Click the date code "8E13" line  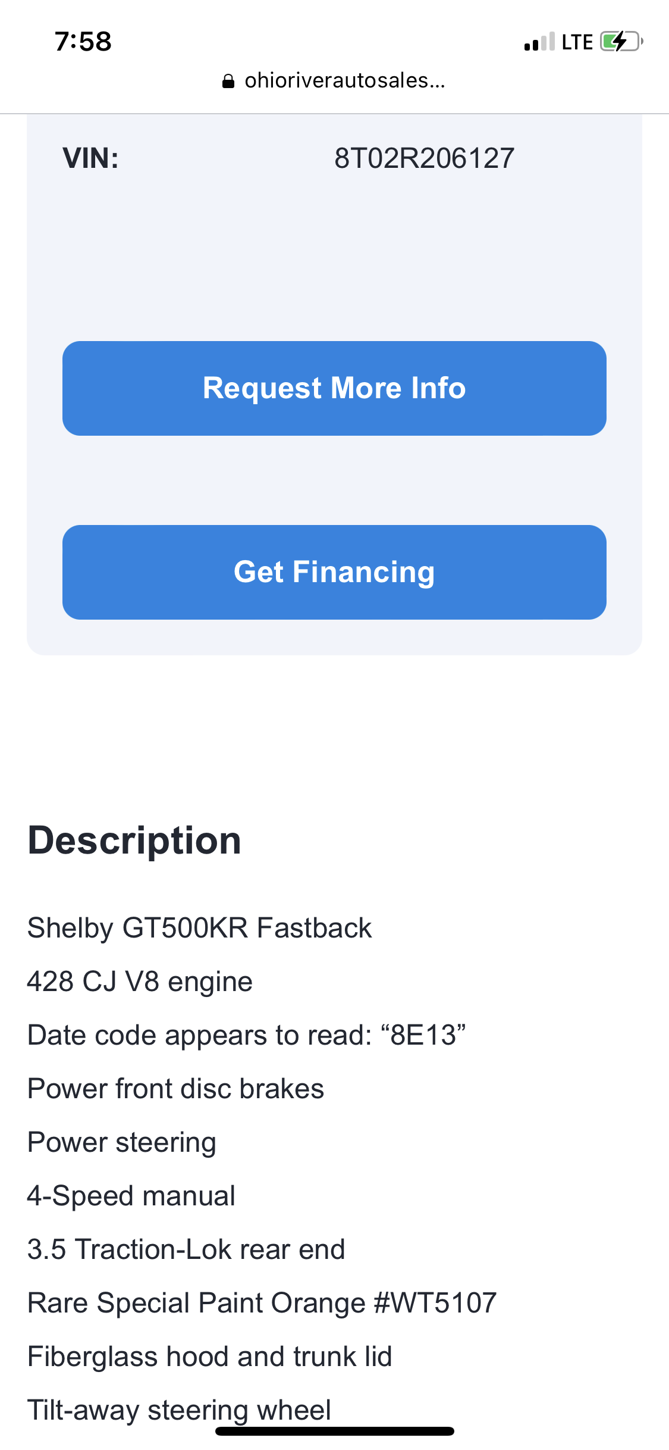point(247,1035)
